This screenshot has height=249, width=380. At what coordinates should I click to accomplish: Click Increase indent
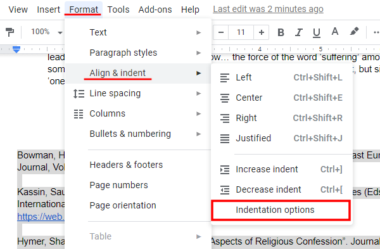pos(282,169)
